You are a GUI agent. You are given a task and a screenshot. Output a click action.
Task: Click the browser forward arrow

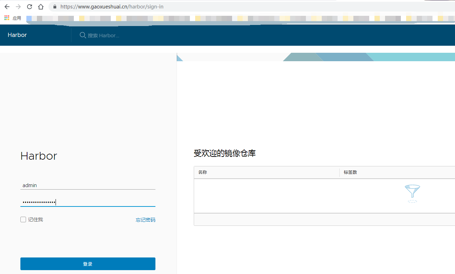pyautogui.click(x=18, y=7)
